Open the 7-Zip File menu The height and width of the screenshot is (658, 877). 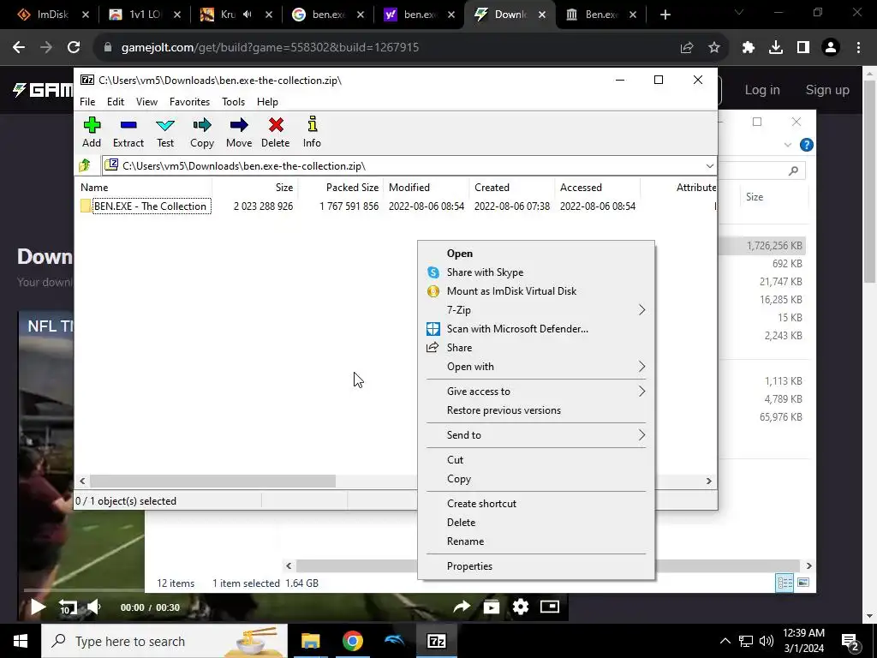click(x=87, y=102)
